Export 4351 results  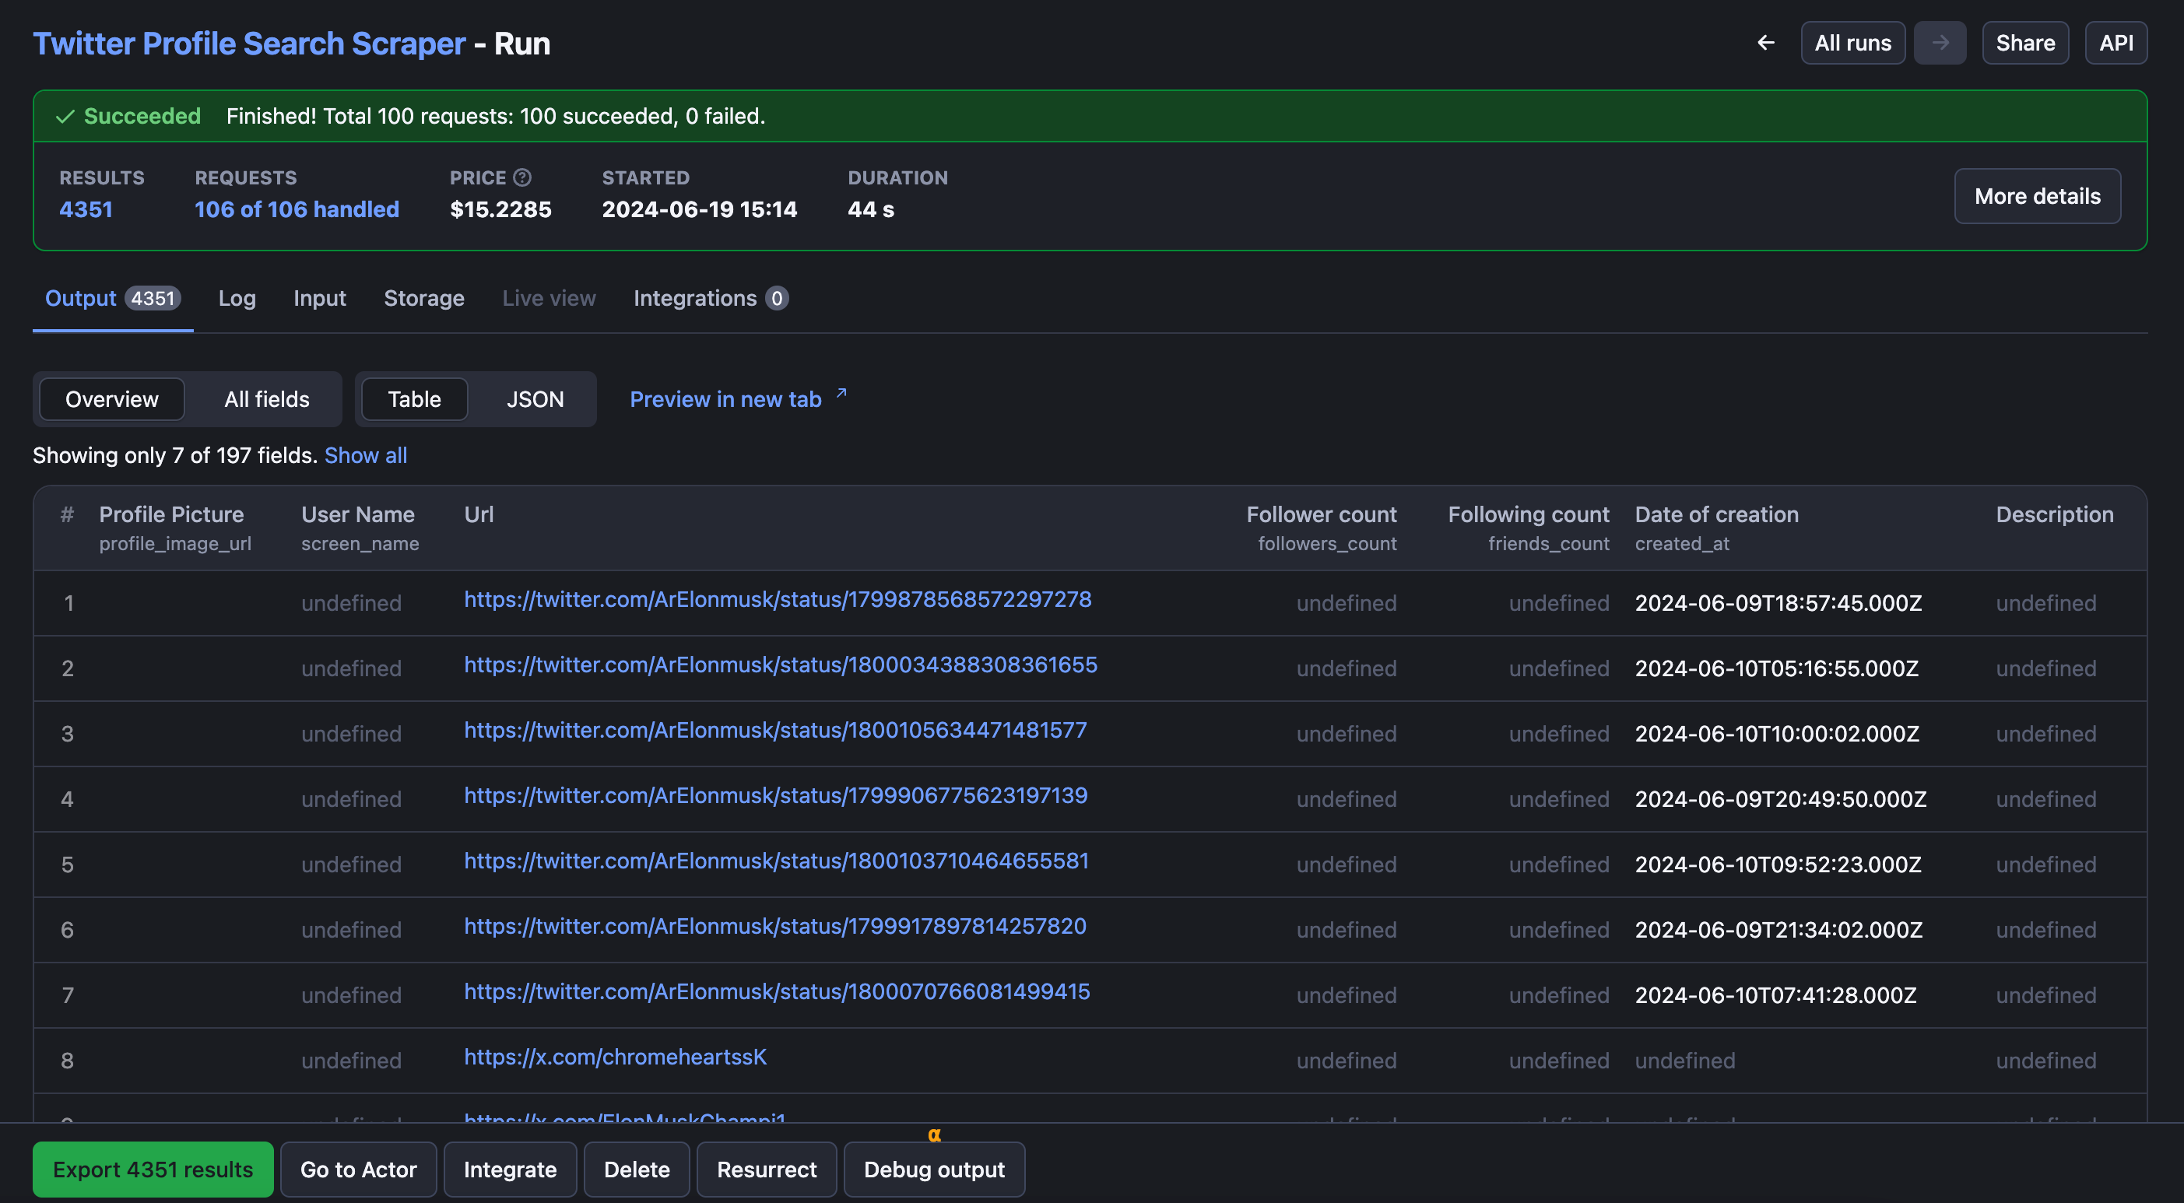coord(153,1169)
